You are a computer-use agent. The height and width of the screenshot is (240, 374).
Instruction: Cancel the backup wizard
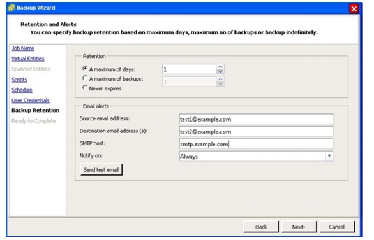pyautogui.click(x=337, y=227)
